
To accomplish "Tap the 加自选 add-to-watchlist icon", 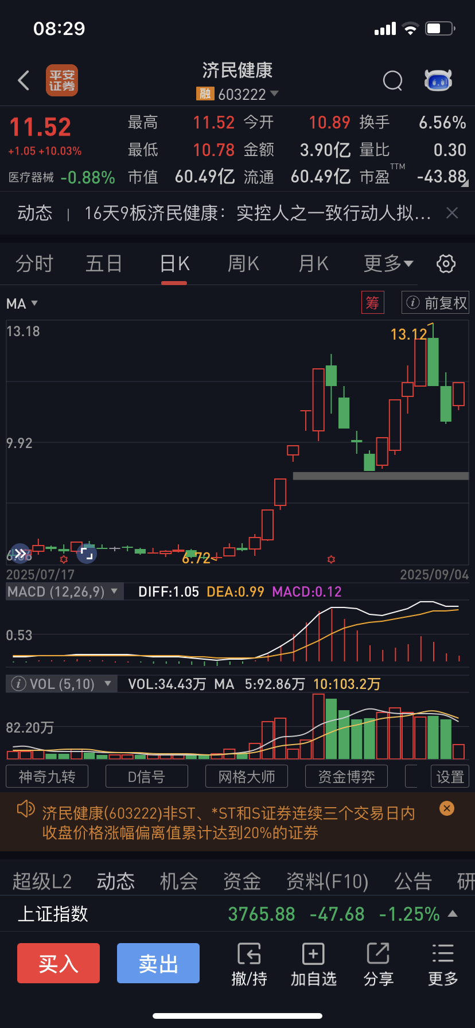I will click(x=313, y=964).
